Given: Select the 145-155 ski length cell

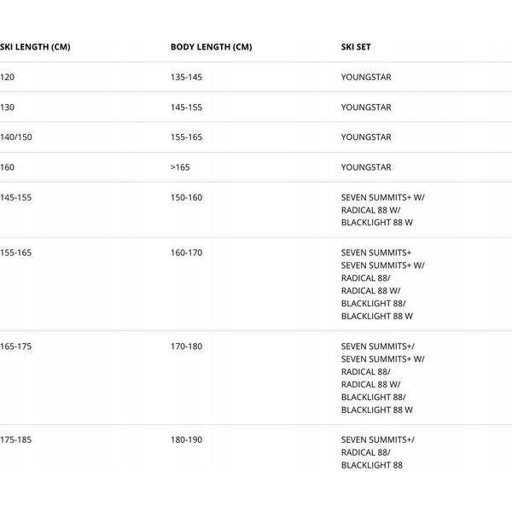Looking at the screenshot, I should [15, 198].
